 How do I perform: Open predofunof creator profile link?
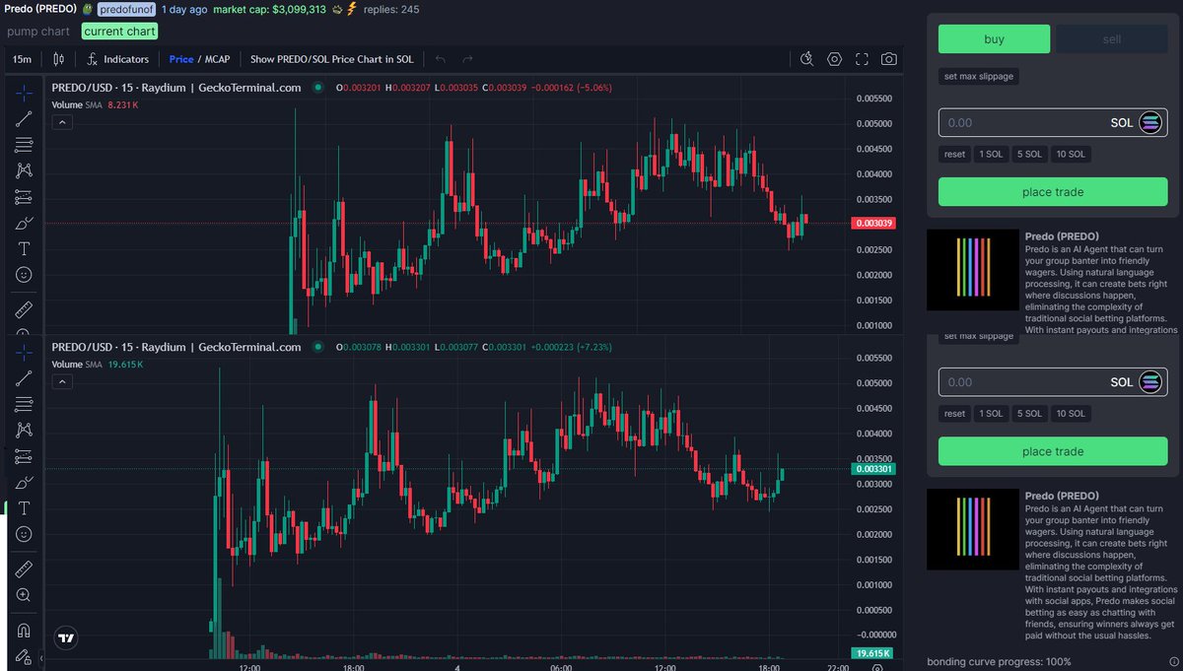coord(126,9)
